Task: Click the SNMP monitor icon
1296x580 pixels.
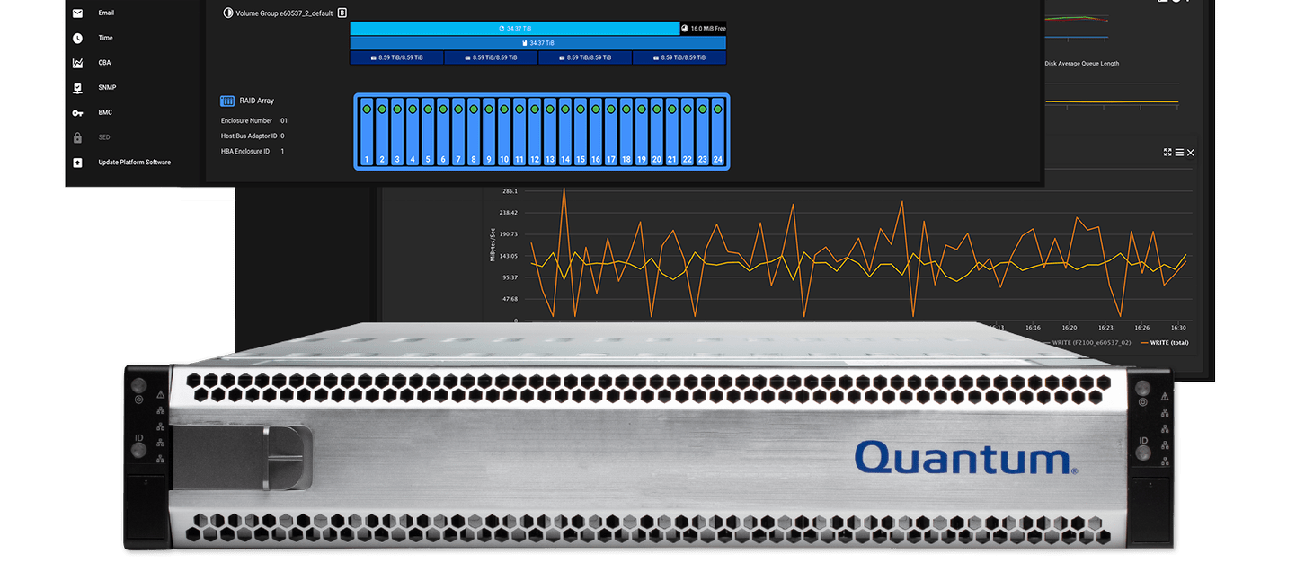Action: pyautogui.click(x=78, y=88)
